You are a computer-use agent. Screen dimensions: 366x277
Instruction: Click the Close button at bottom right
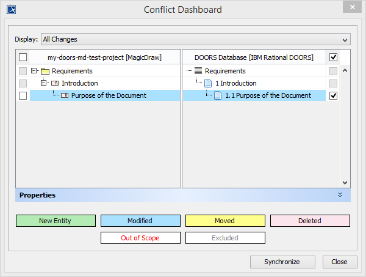point(339,262)
